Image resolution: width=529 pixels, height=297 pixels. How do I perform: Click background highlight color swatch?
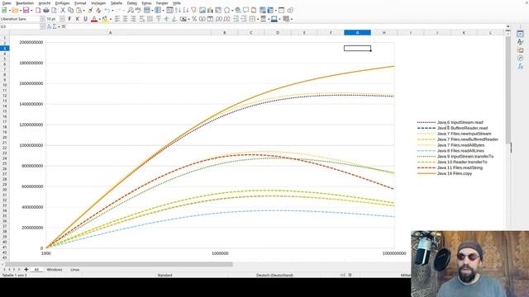pyautogui.click(x=105, y=19)
